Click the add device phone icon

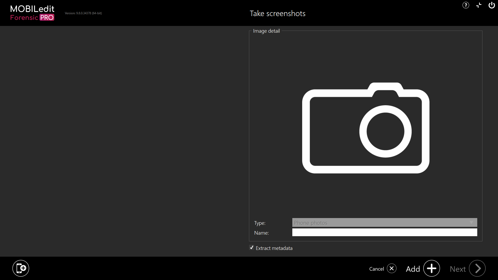click(21, 268)
